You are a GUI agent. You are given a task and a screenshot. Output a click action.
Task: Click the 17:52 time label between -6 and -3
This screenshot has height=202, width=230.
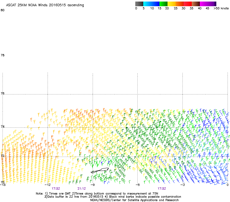click(162, 189)
